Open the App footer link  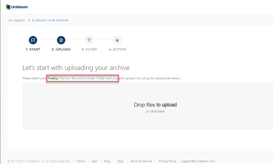coord(94,161)
